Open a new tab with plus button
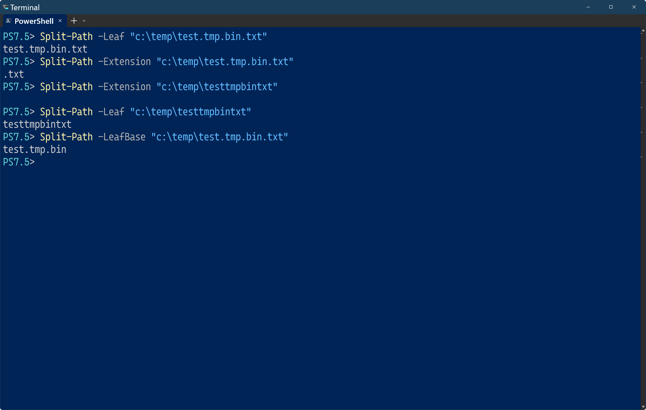This screenshot has width=646, height=410. click(x=74, y=21)
